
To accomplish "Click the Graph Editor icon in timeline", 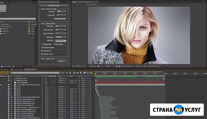I will pyautogui.click(x=91, y=73).
